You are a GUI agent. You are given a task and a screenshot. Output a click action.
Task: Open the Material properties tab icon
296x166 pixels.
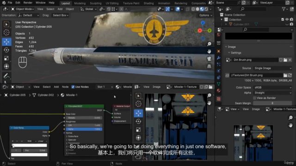(x=219, y=90)
